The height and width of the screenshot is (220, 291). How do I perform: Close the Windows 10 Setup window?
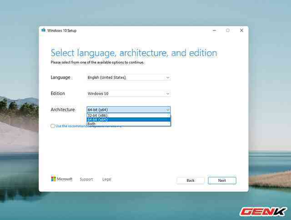coord(241,30)
